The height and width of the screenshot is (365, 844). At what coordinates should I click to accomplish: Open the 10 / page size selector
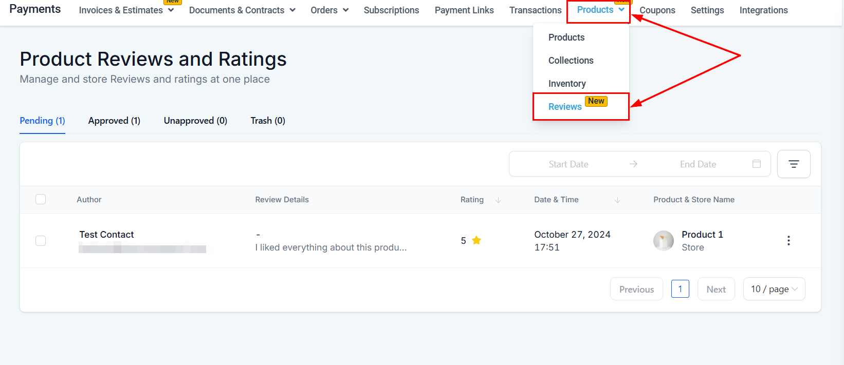coord(774,289)
